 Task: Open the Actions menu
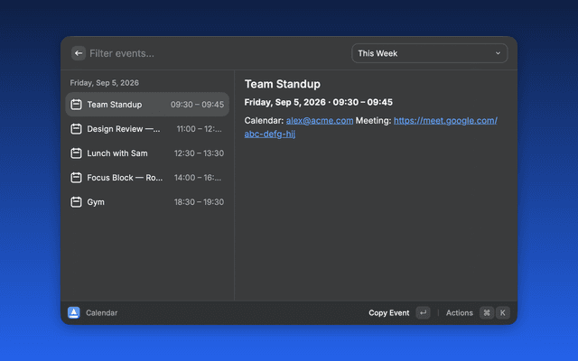460,313
